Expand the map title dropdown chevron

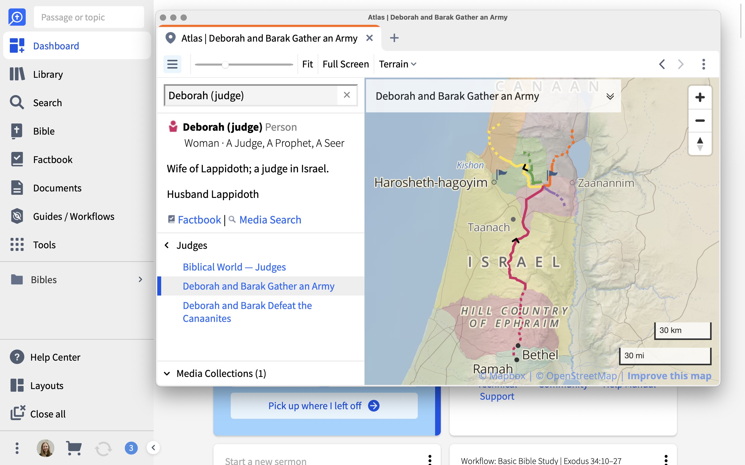click(610, 96)
